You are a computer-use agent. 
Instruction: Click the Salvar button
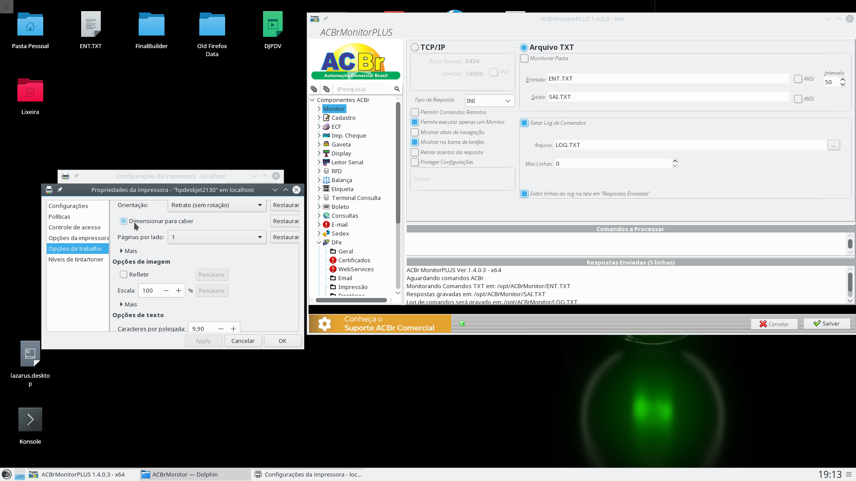pyautogui.click(x=827, y=324)
